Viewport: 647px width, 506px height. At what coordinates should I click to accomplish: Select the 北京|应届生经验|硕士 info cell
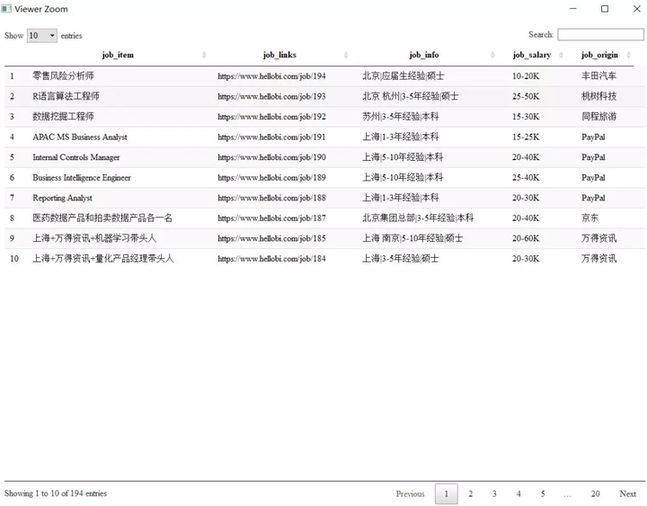point(403,75)
